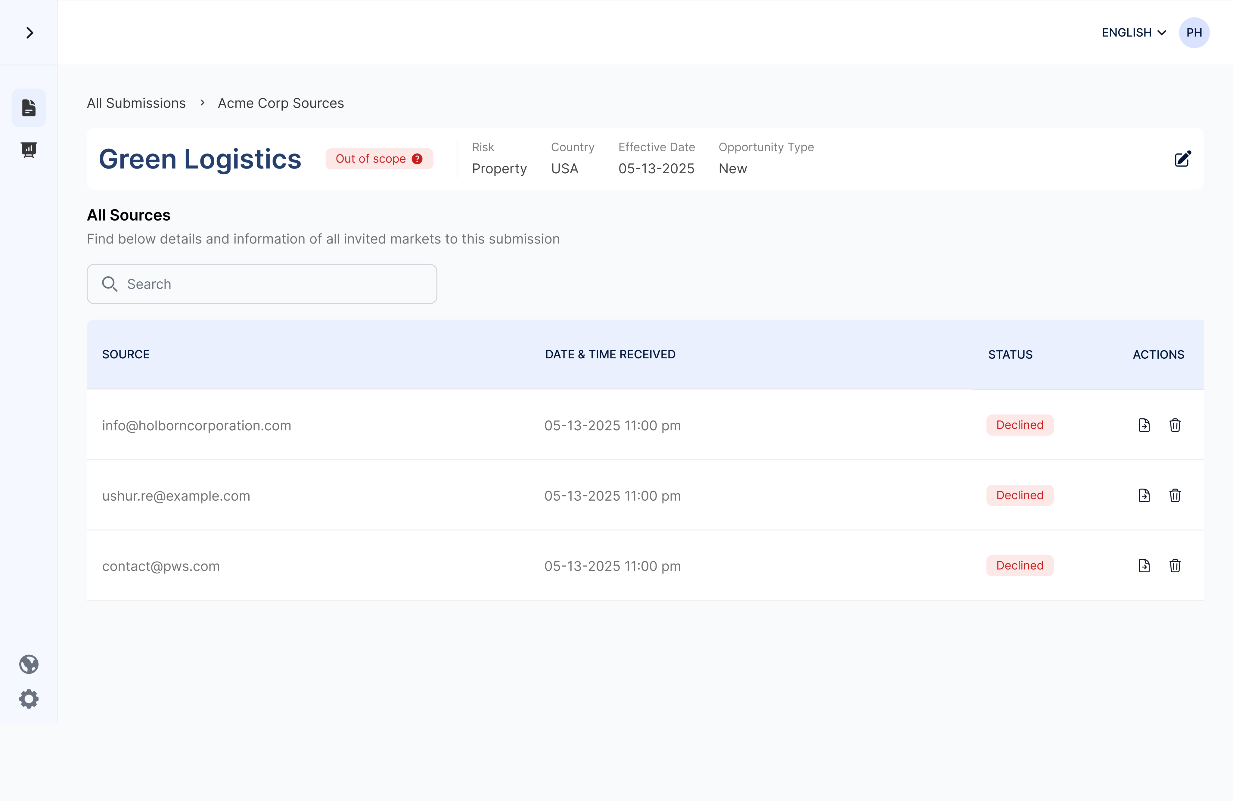1233x801 pixels.
Task: Click the globe icon in sidebar
Action: [29, 664]
